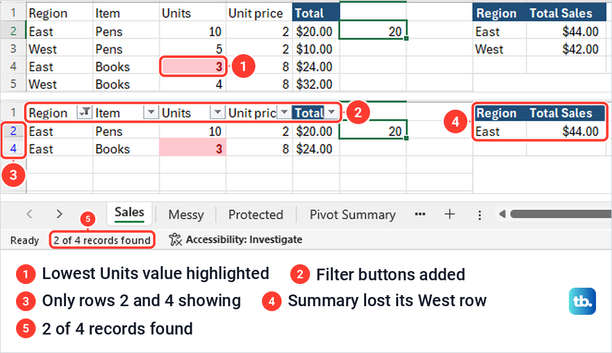Switch to the Protected sheet tab
The image size is (612, 353).
(x=256, y=214)
